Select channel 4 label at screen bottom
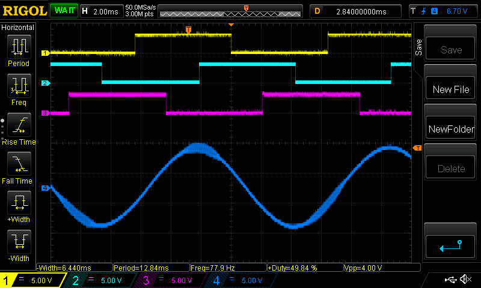The height and width of the screenshot is (288, 481). click(x=216, y=280)
